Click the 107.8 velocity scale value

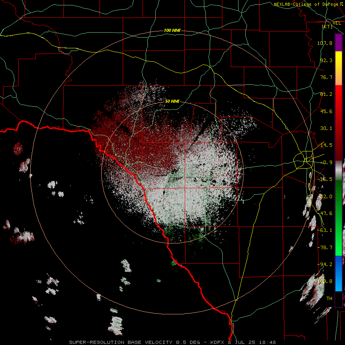click(325, 43)
